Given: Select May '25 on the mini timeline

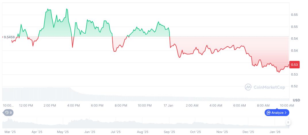Looking at the screenshot, I should click(x=63, y=132).
